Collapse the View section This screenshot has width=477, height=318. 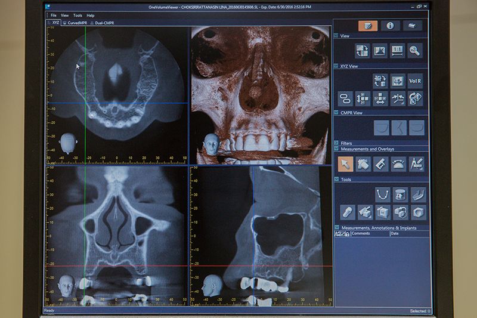pyautogui.click(x=336, y=36)
